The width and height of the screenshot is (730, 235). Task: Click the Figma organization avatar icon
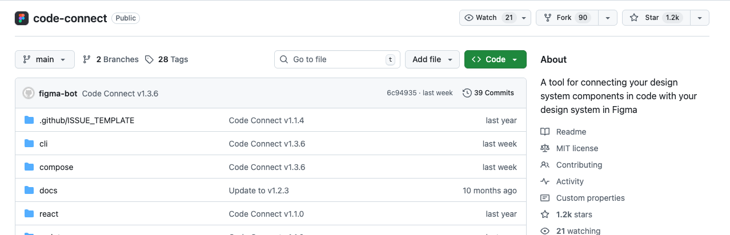click(x=22, y=18)
